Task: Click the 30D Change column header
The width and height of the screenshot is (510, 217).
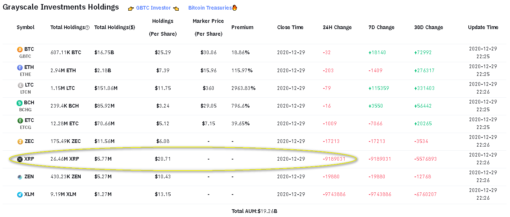Action: pos(429,27)
